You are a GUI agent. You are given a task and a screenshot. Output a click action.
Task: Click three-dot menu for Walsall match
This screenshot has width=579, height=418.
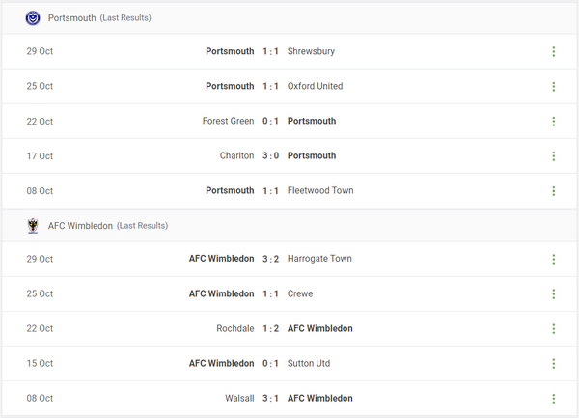tap(553, 399)
